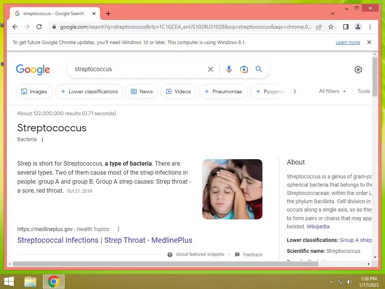Click the horizontal scrollbar thumb at the bottom
Screen dimensions: 385x289
tap(166, 264)
